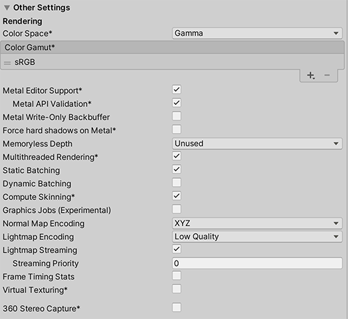Enable Metal Write-Only Backbuffer
This screenshot has height=319, width=348.
(177, 116)
